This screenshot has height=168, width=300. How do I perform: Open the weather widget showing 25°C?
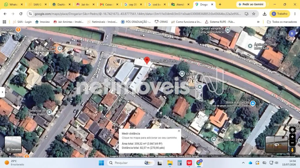[x=14, y=163]
